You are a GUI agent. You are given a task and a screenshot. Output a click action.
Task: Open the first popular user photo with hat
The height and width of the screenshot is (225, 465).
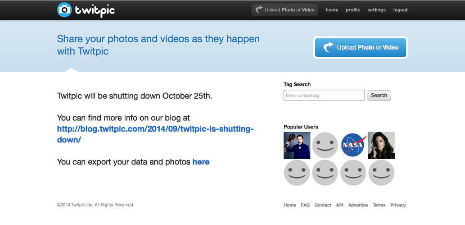(x=297, y=145)
